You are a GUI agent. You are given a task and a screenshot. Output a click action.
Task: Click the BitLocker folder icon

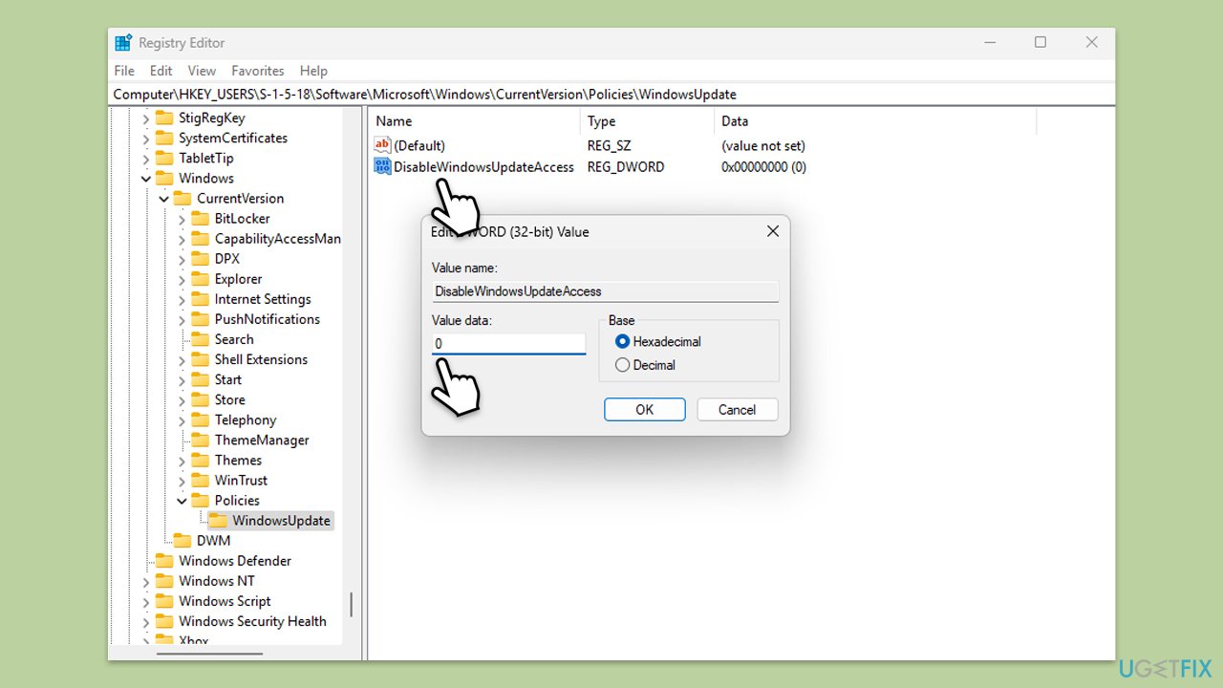[200, 219]
